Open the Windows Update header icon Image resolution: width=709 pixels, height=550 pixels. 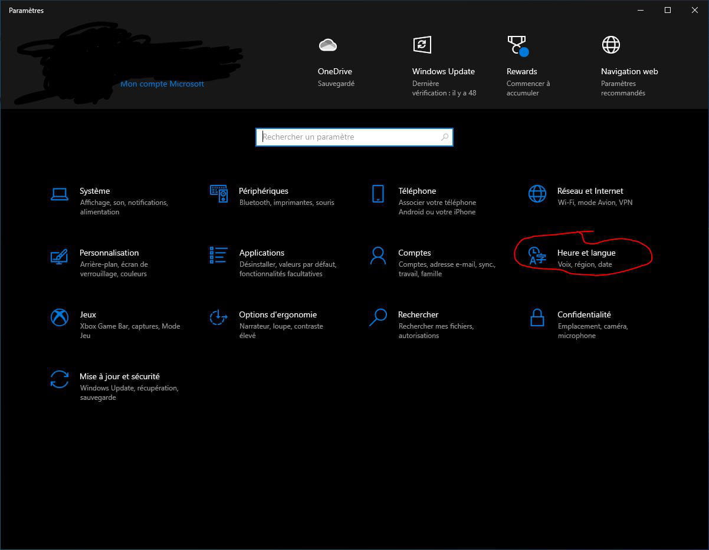422,45
